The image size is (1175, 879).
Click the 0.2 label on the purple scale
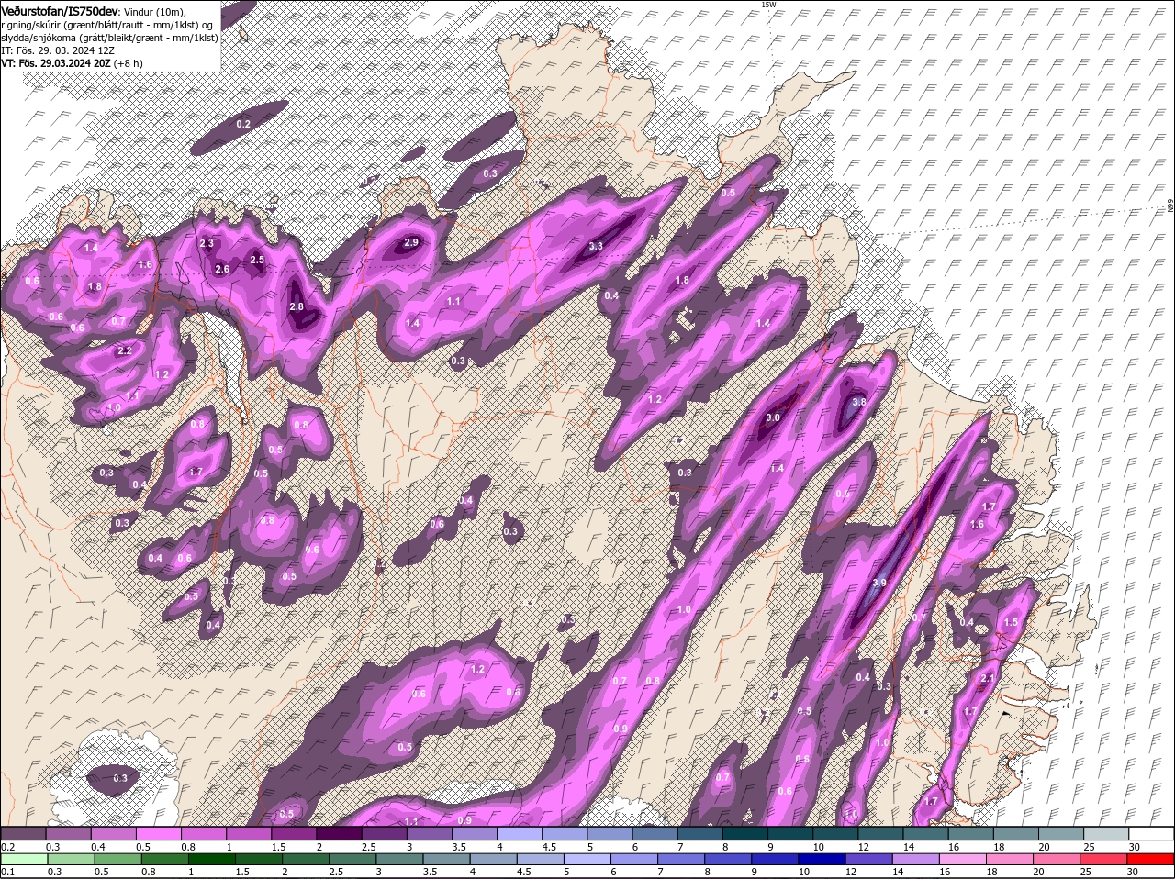(7, 846)
